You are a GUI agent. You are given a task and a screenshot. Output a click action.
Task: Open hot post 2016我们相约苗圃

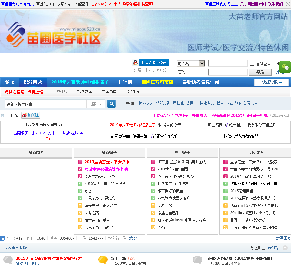click(172, 169)
